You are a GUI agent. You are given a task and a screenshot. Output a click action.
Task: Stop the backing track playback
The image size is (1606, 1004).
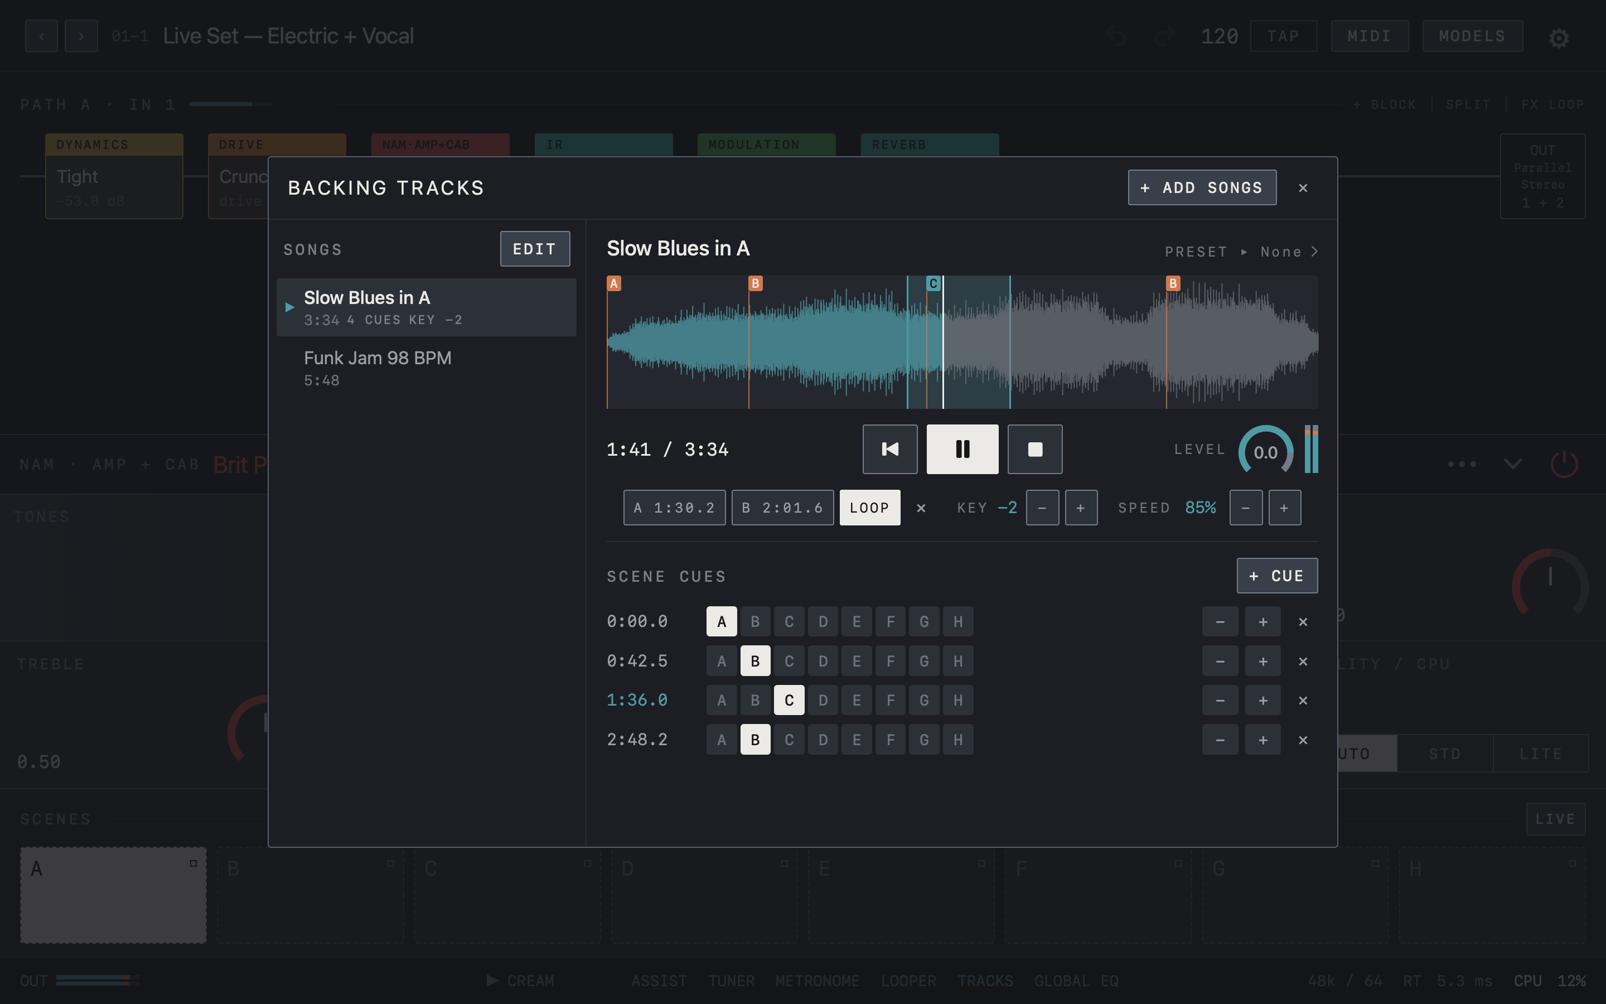1034,450
